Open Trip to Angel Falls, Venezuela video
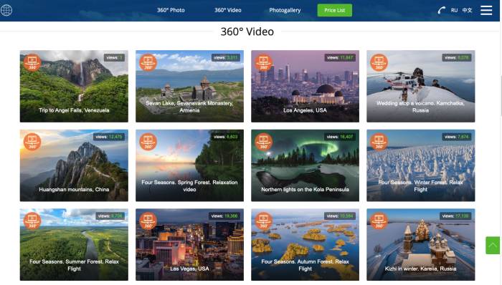Image resolution: width=502 pixels, height=285 pixels. (x=74, y=86)
